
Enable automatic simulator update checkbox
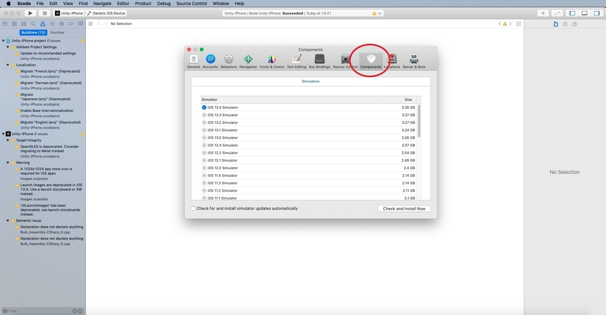[193, 209]
